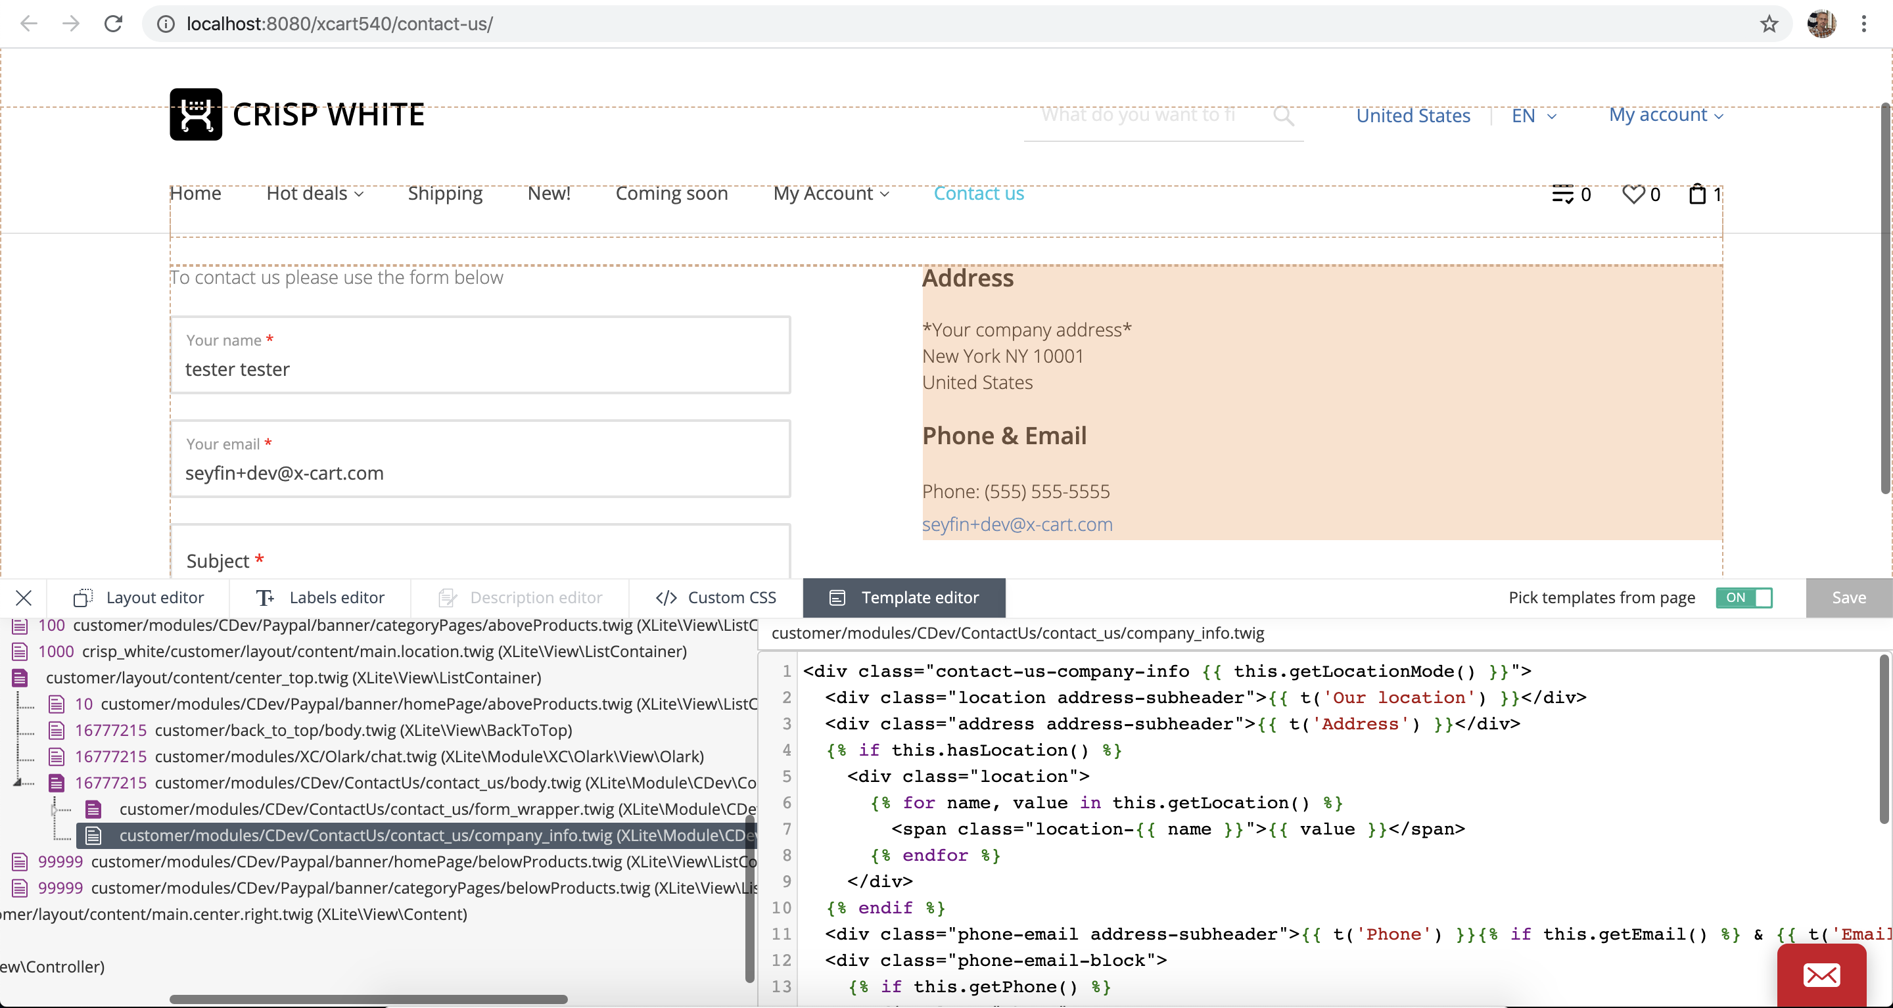Open the wishlist heart icon
This screenshot has height=1008, width=1893.
1633,194
